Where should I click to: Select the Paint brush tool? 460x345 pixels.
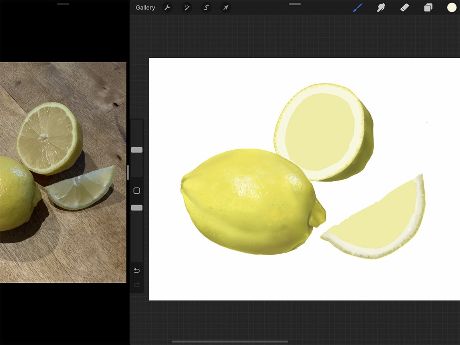357,7
